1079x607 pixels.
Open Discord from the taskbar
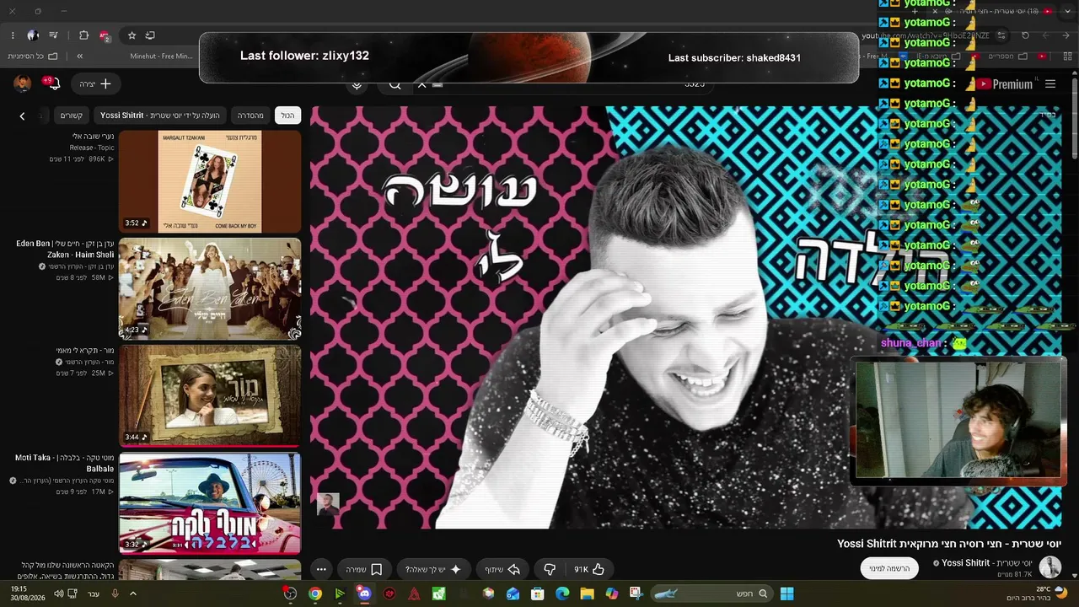point(364,594)
